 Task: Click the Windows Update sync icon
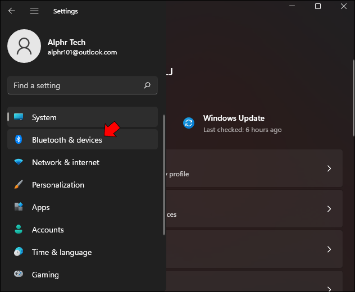tap(189, 123)
